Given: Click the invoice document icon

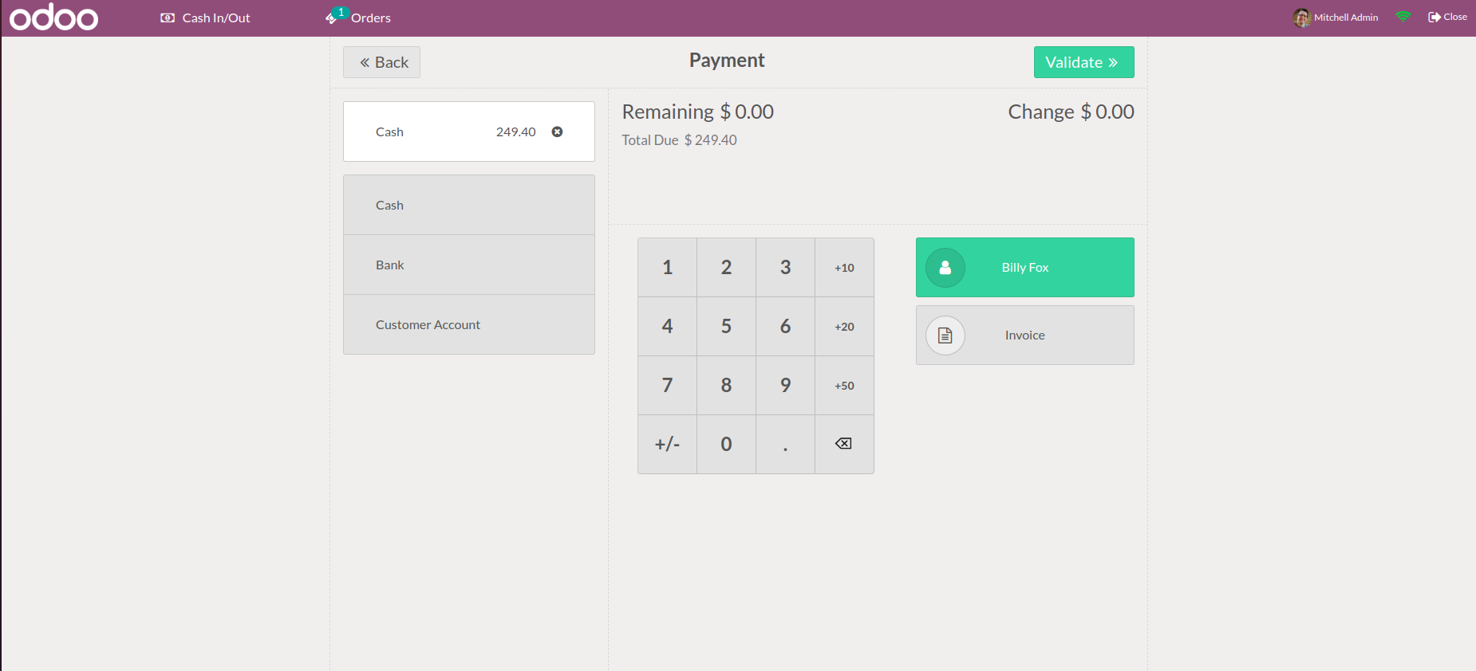Looking at the screenshot, I should click(945, 335).
